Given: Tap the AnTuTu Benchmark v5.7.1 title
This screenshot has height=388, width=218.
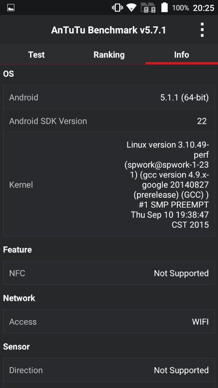Looking at the screenshot, I should point(109,30).
